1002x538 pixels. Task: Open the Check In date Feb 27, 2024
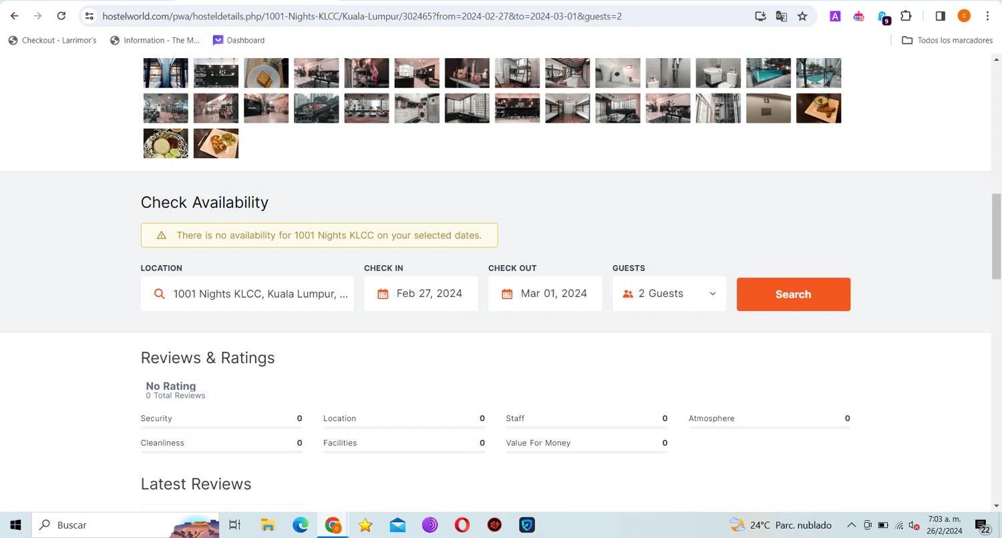pos(421,294)
